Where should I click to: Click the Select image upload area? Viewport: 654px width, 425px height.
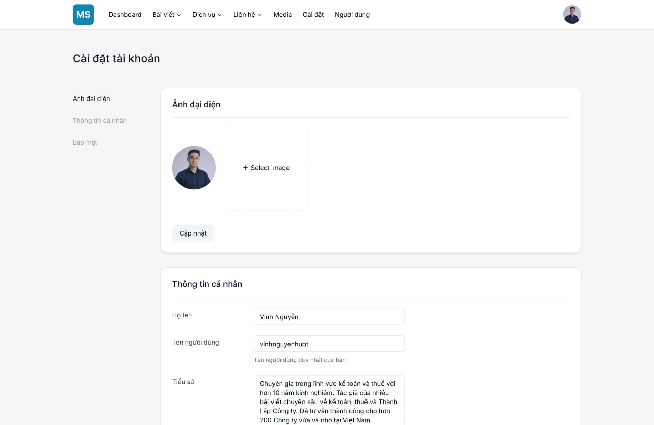(x=266, y=168)
